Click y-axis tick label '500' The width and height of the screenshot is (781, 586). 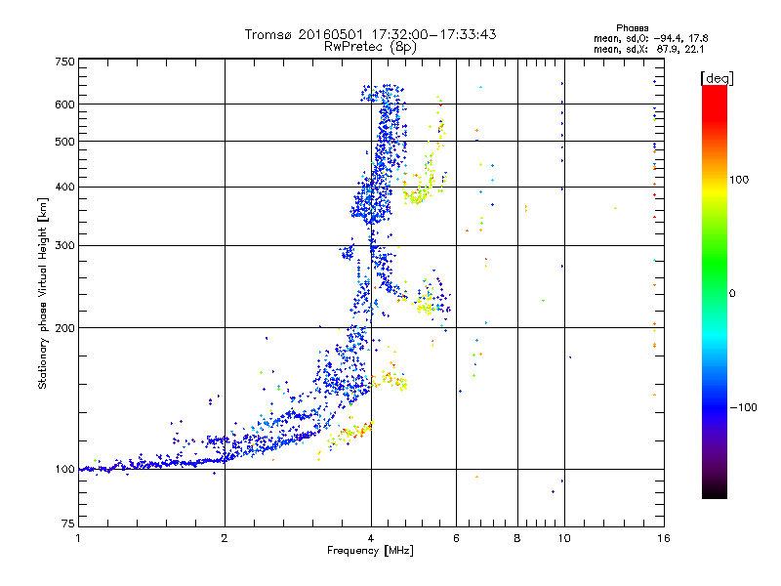[x=65, y=142]
